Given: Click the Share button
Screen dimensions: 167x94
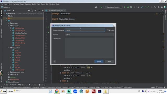Looking at the screenshot, I should tap(99, 62).
